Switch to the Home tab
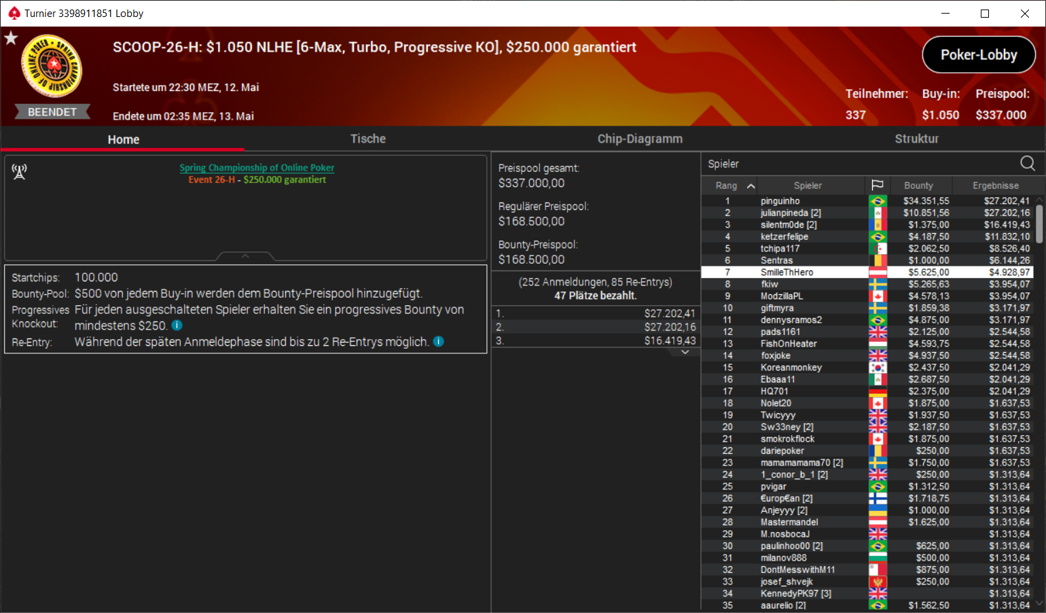 click(123, 139)
